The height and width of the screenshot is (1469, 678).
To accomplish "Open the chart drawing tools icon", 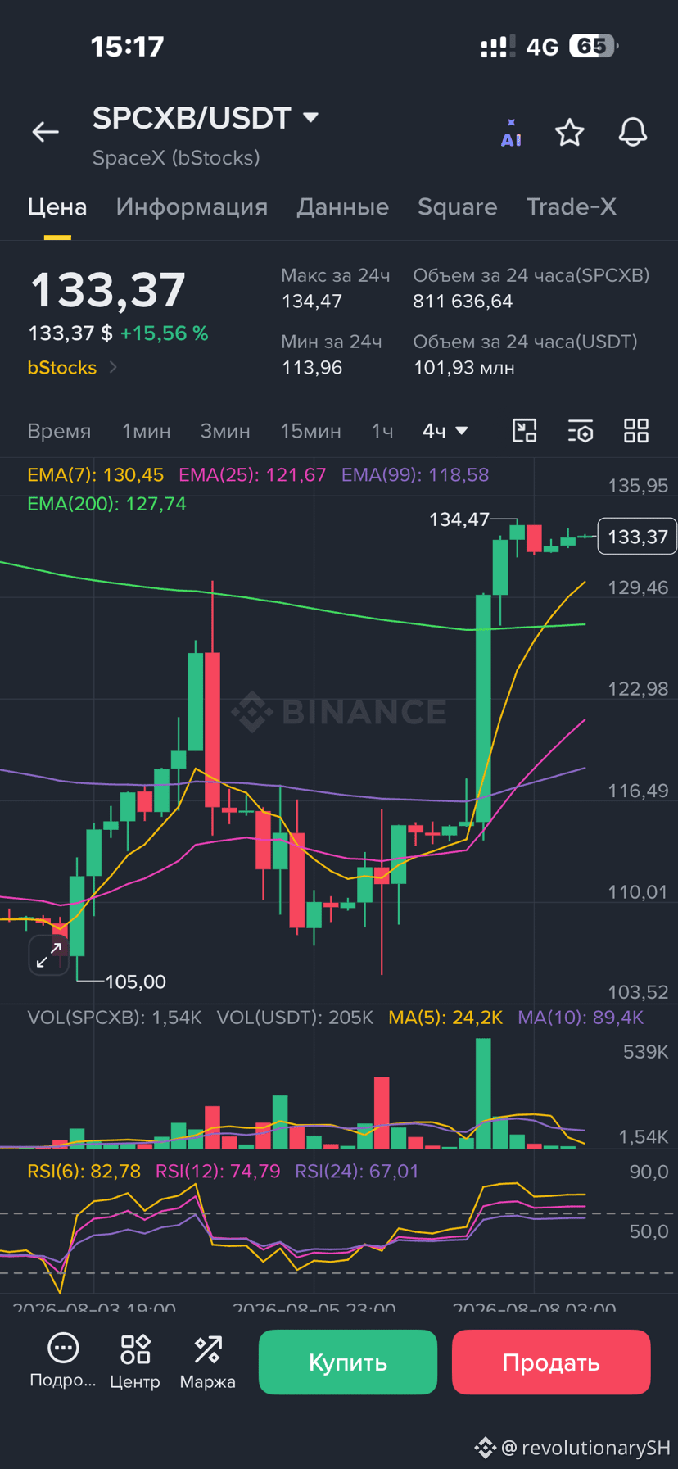I will click(x=525, y=430).
